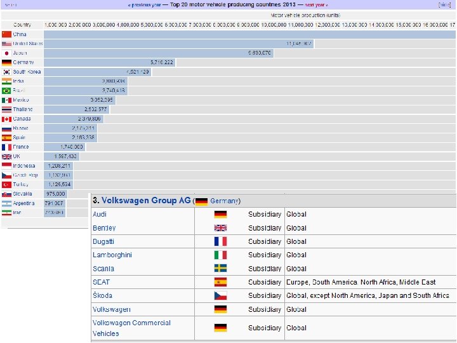Screen dimensions: 457x343
Task: Click the Mexico flag icon
Action: pyautogui.click(x=6, y=100)
